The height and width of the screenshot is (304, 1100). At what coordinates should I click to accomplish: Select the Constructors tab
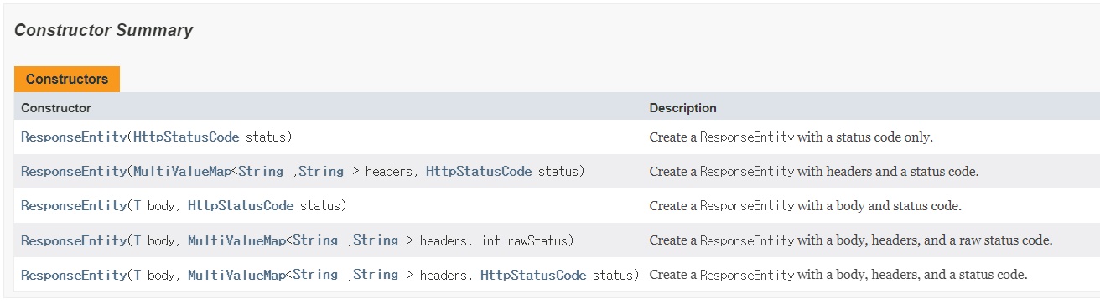pyautogui.click(x=67, y=79)
